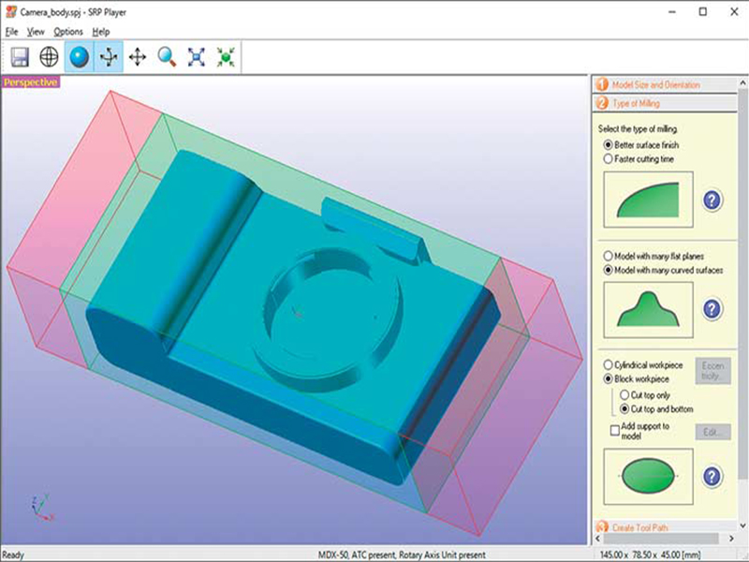The height and width of the screenshot is (562, 749).
Task: Select Cylindrical workpiece option
Action: tap(609, 364)
